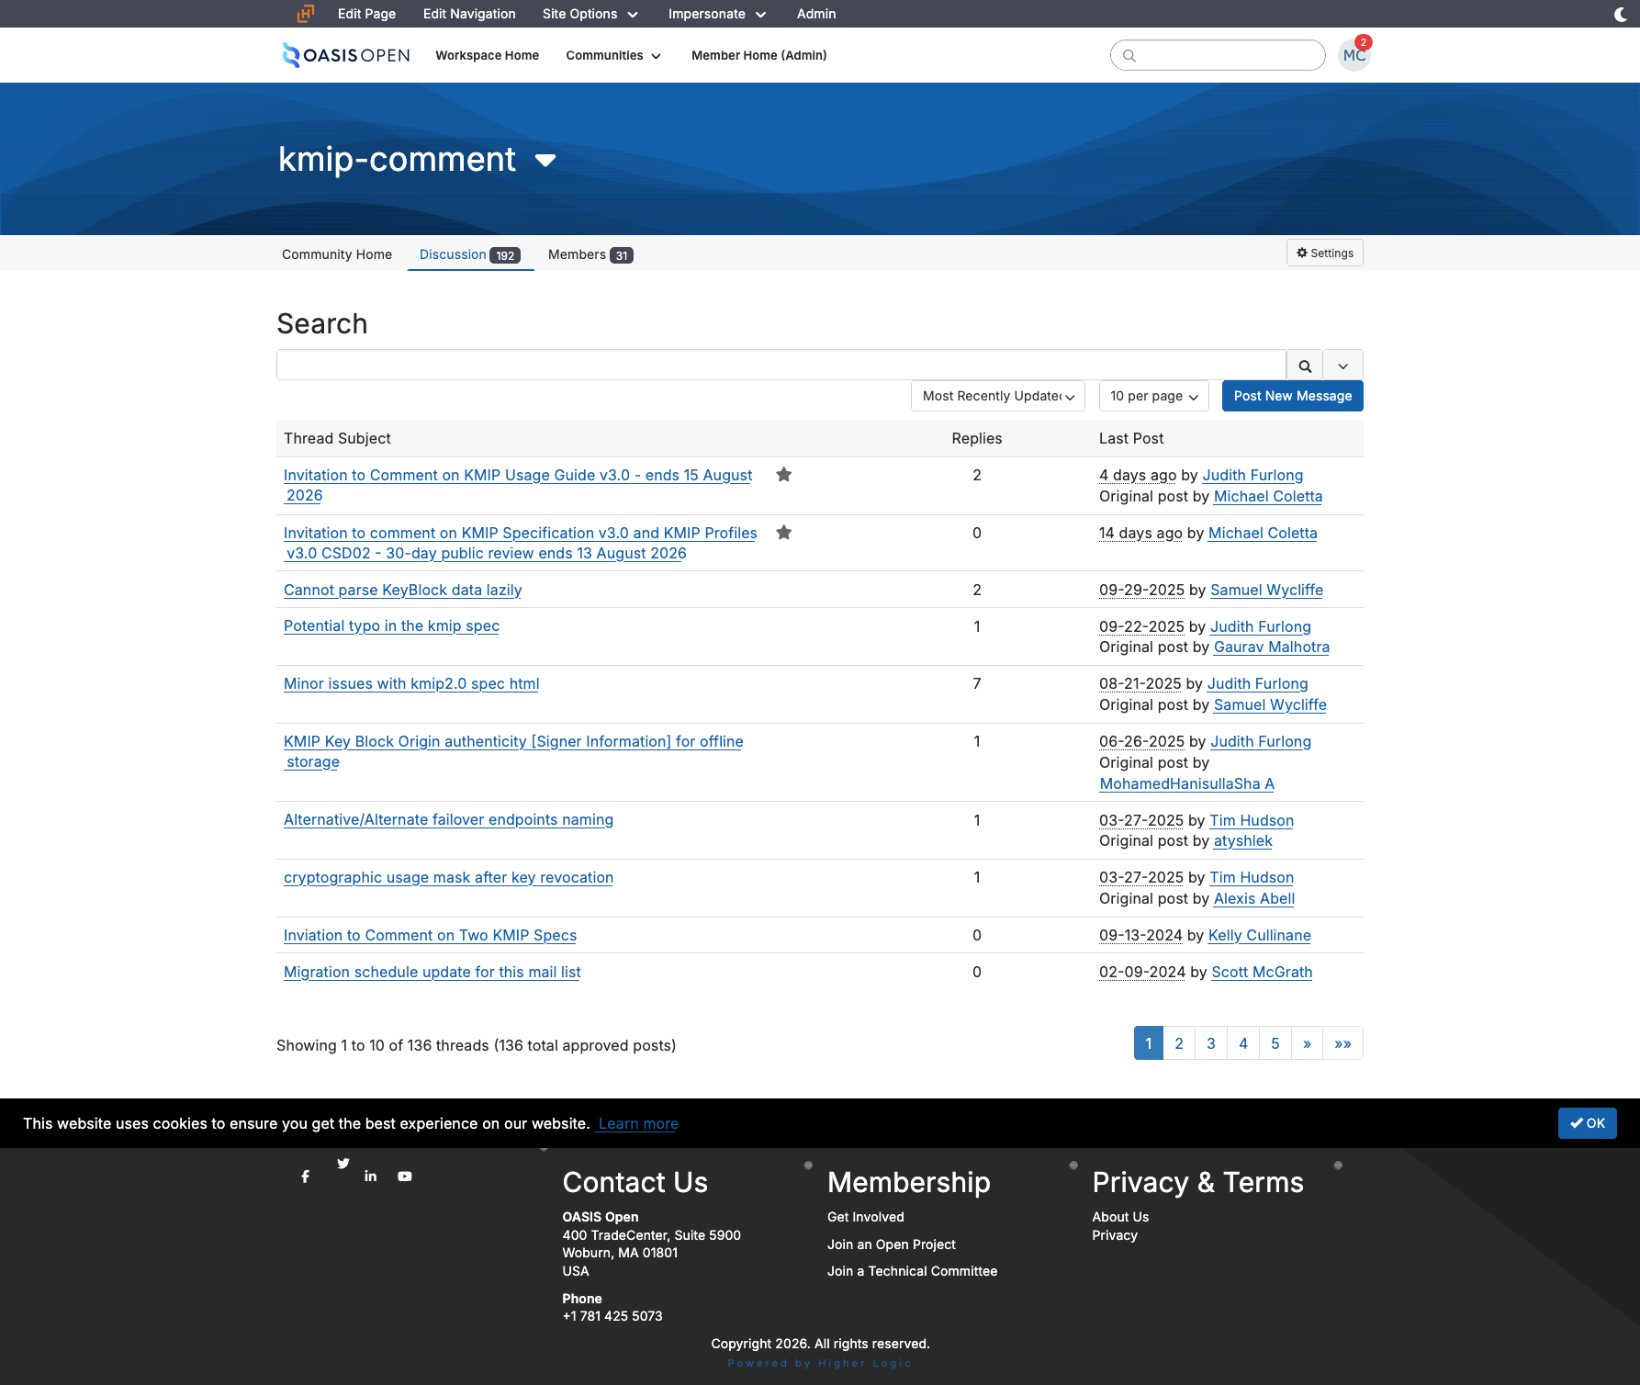Click the top site search field
This screenshot has width=1640, height=1385.
[1218, 55]
